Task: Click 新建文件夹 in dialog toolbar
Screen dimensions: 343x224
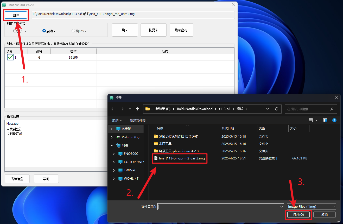Action: pos(138,120)
